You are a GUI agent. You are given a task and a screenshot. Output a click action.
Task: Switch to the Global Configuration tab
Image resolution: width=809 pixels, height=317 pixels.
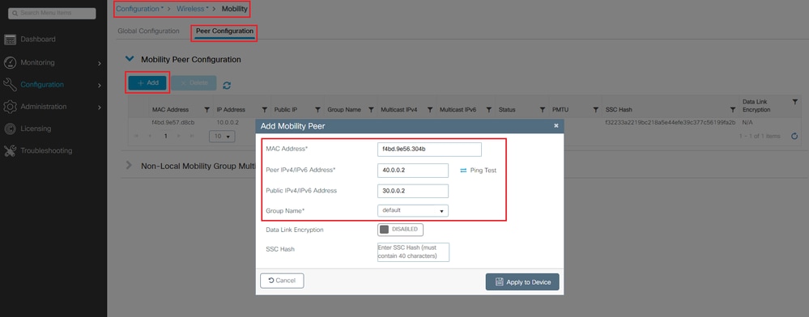[x=148, y=31]
